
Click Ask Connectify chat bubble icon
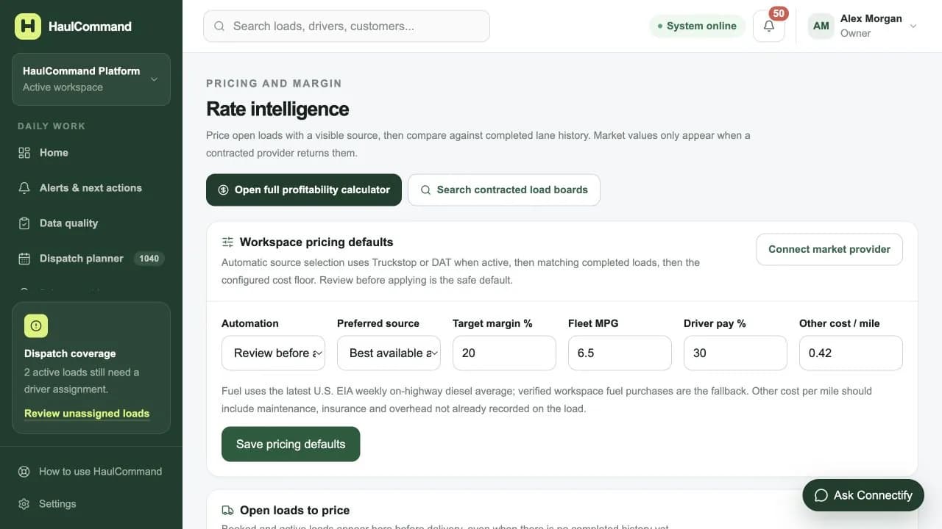(x=821, y=495)
